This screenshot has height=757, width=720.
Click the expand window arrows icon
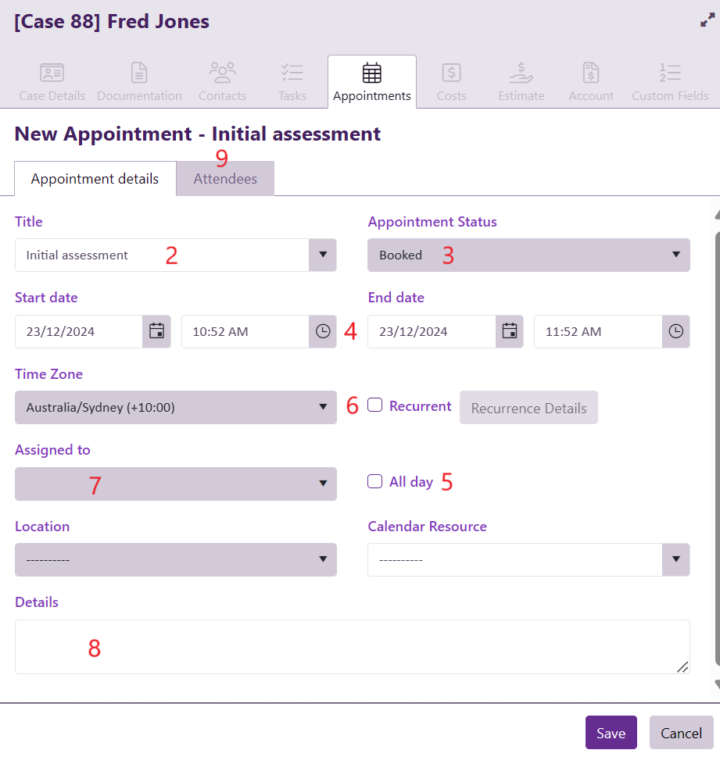[707, 21]
